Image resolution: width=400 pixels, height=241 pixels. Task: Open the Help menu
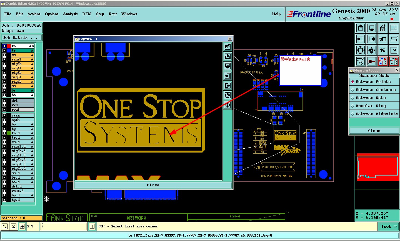276,14
